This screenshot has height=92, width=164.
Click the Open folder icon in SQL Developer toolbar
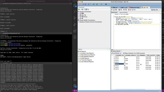pos(81,4)
